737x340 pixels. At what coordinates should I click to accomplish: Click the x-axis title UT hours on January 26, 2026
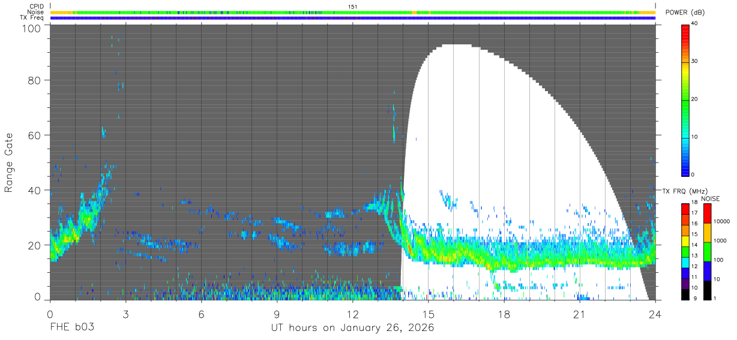[x=353, y=329]
